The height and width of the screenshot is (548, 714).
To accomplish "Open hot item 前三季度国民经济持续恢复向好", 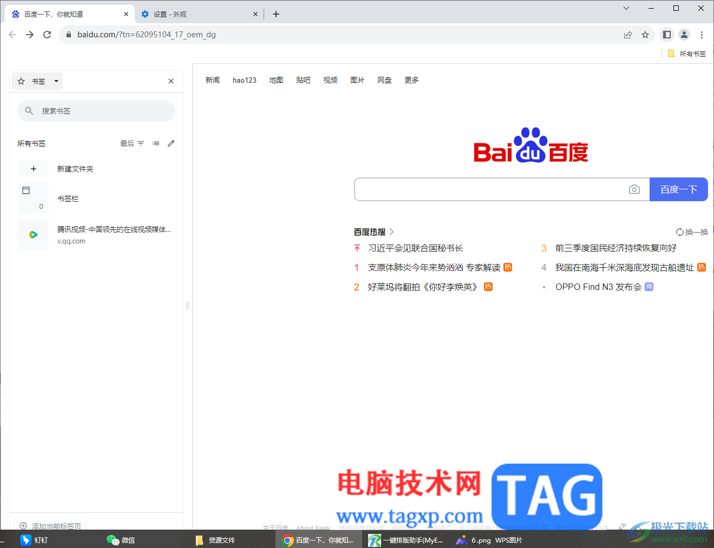I will pyautogui.click(x=616, y=248).
